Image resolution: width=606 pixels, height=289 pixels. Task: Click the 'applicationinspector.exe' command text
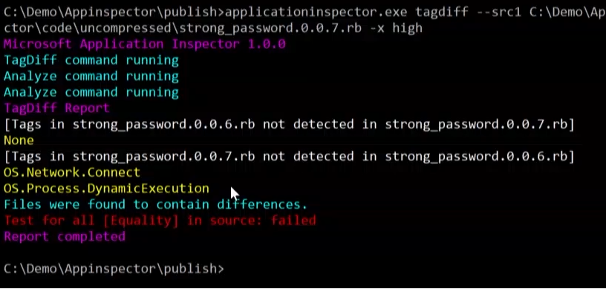(x=316, y=12)
